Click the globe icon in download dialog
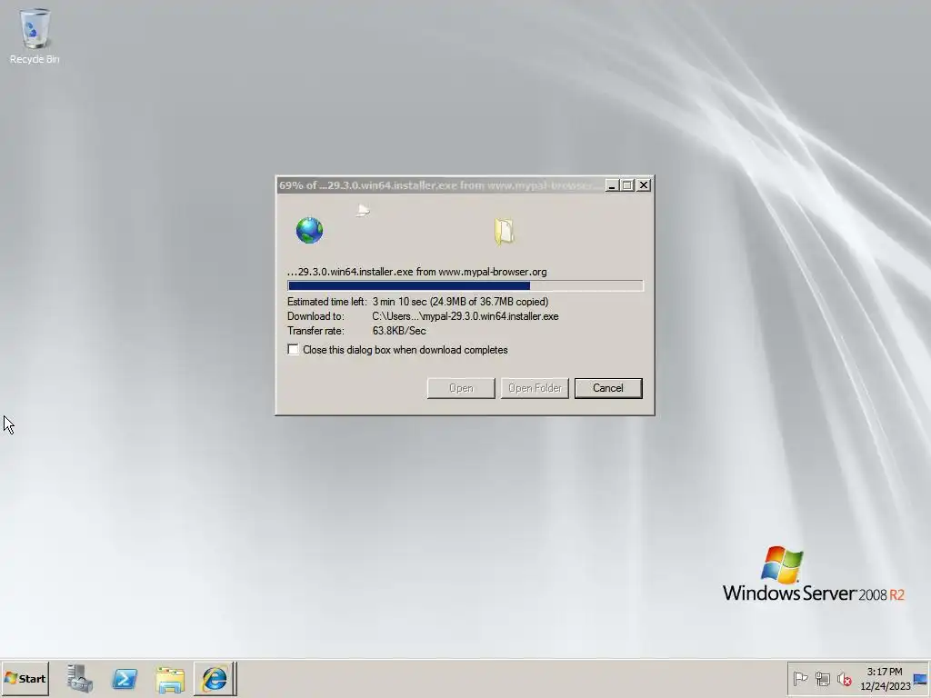 [309, 230]
